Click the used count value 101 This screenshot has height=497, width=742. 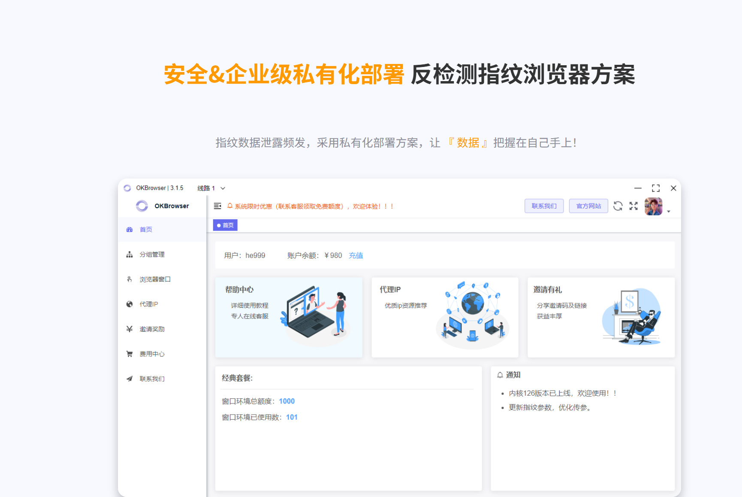click(x=292, y=417)
